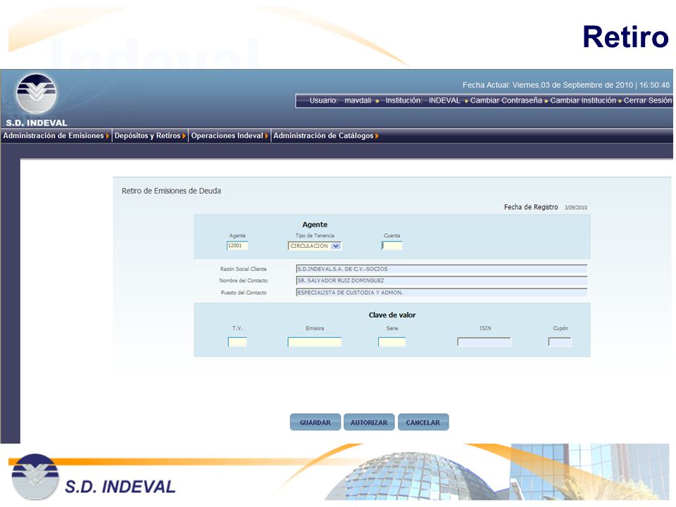Click the Usuario mavdali text
Image resolution: width=676 pixels, height=507 pixels.
click(340, 101)
